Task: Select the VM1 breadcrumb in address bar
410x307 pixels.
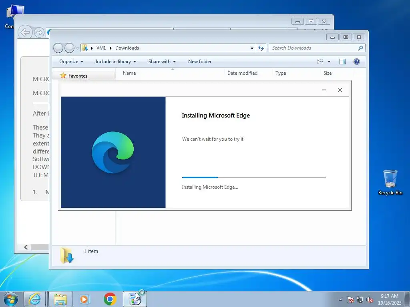Action: [101, 48]
